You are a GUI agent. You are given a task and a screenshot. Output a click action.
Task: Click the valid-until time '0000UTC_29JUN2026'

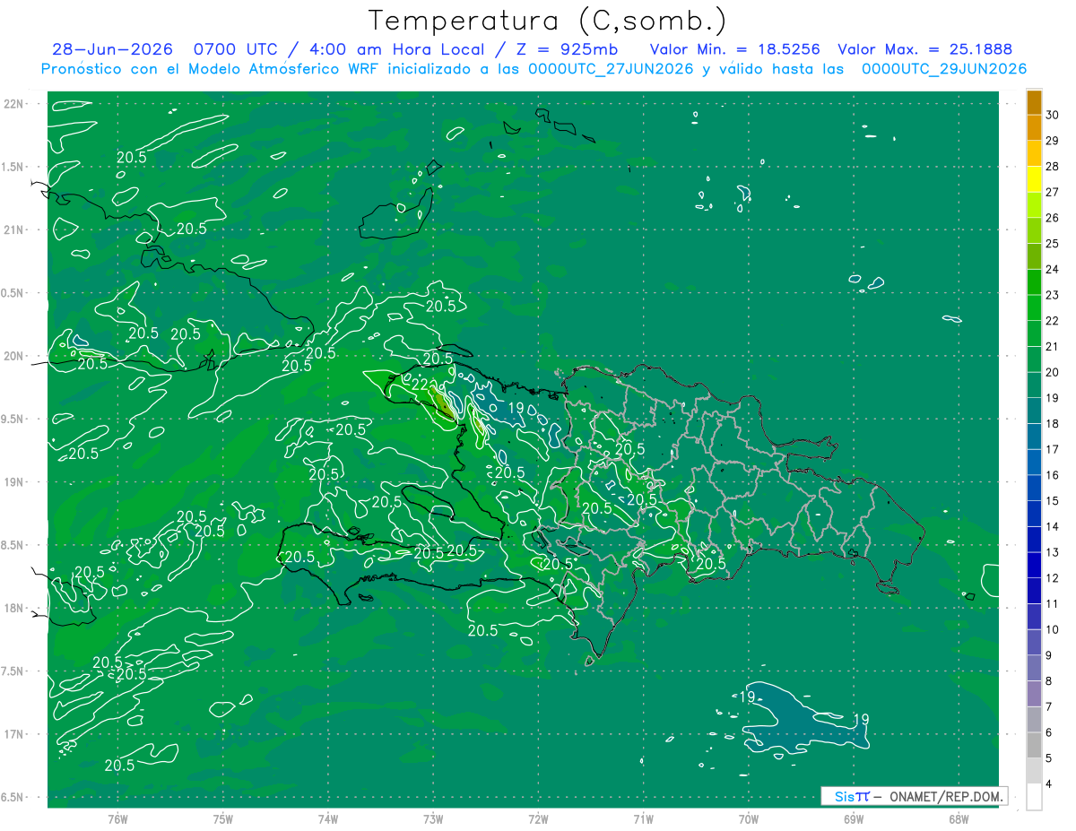(x=943, y=69)
